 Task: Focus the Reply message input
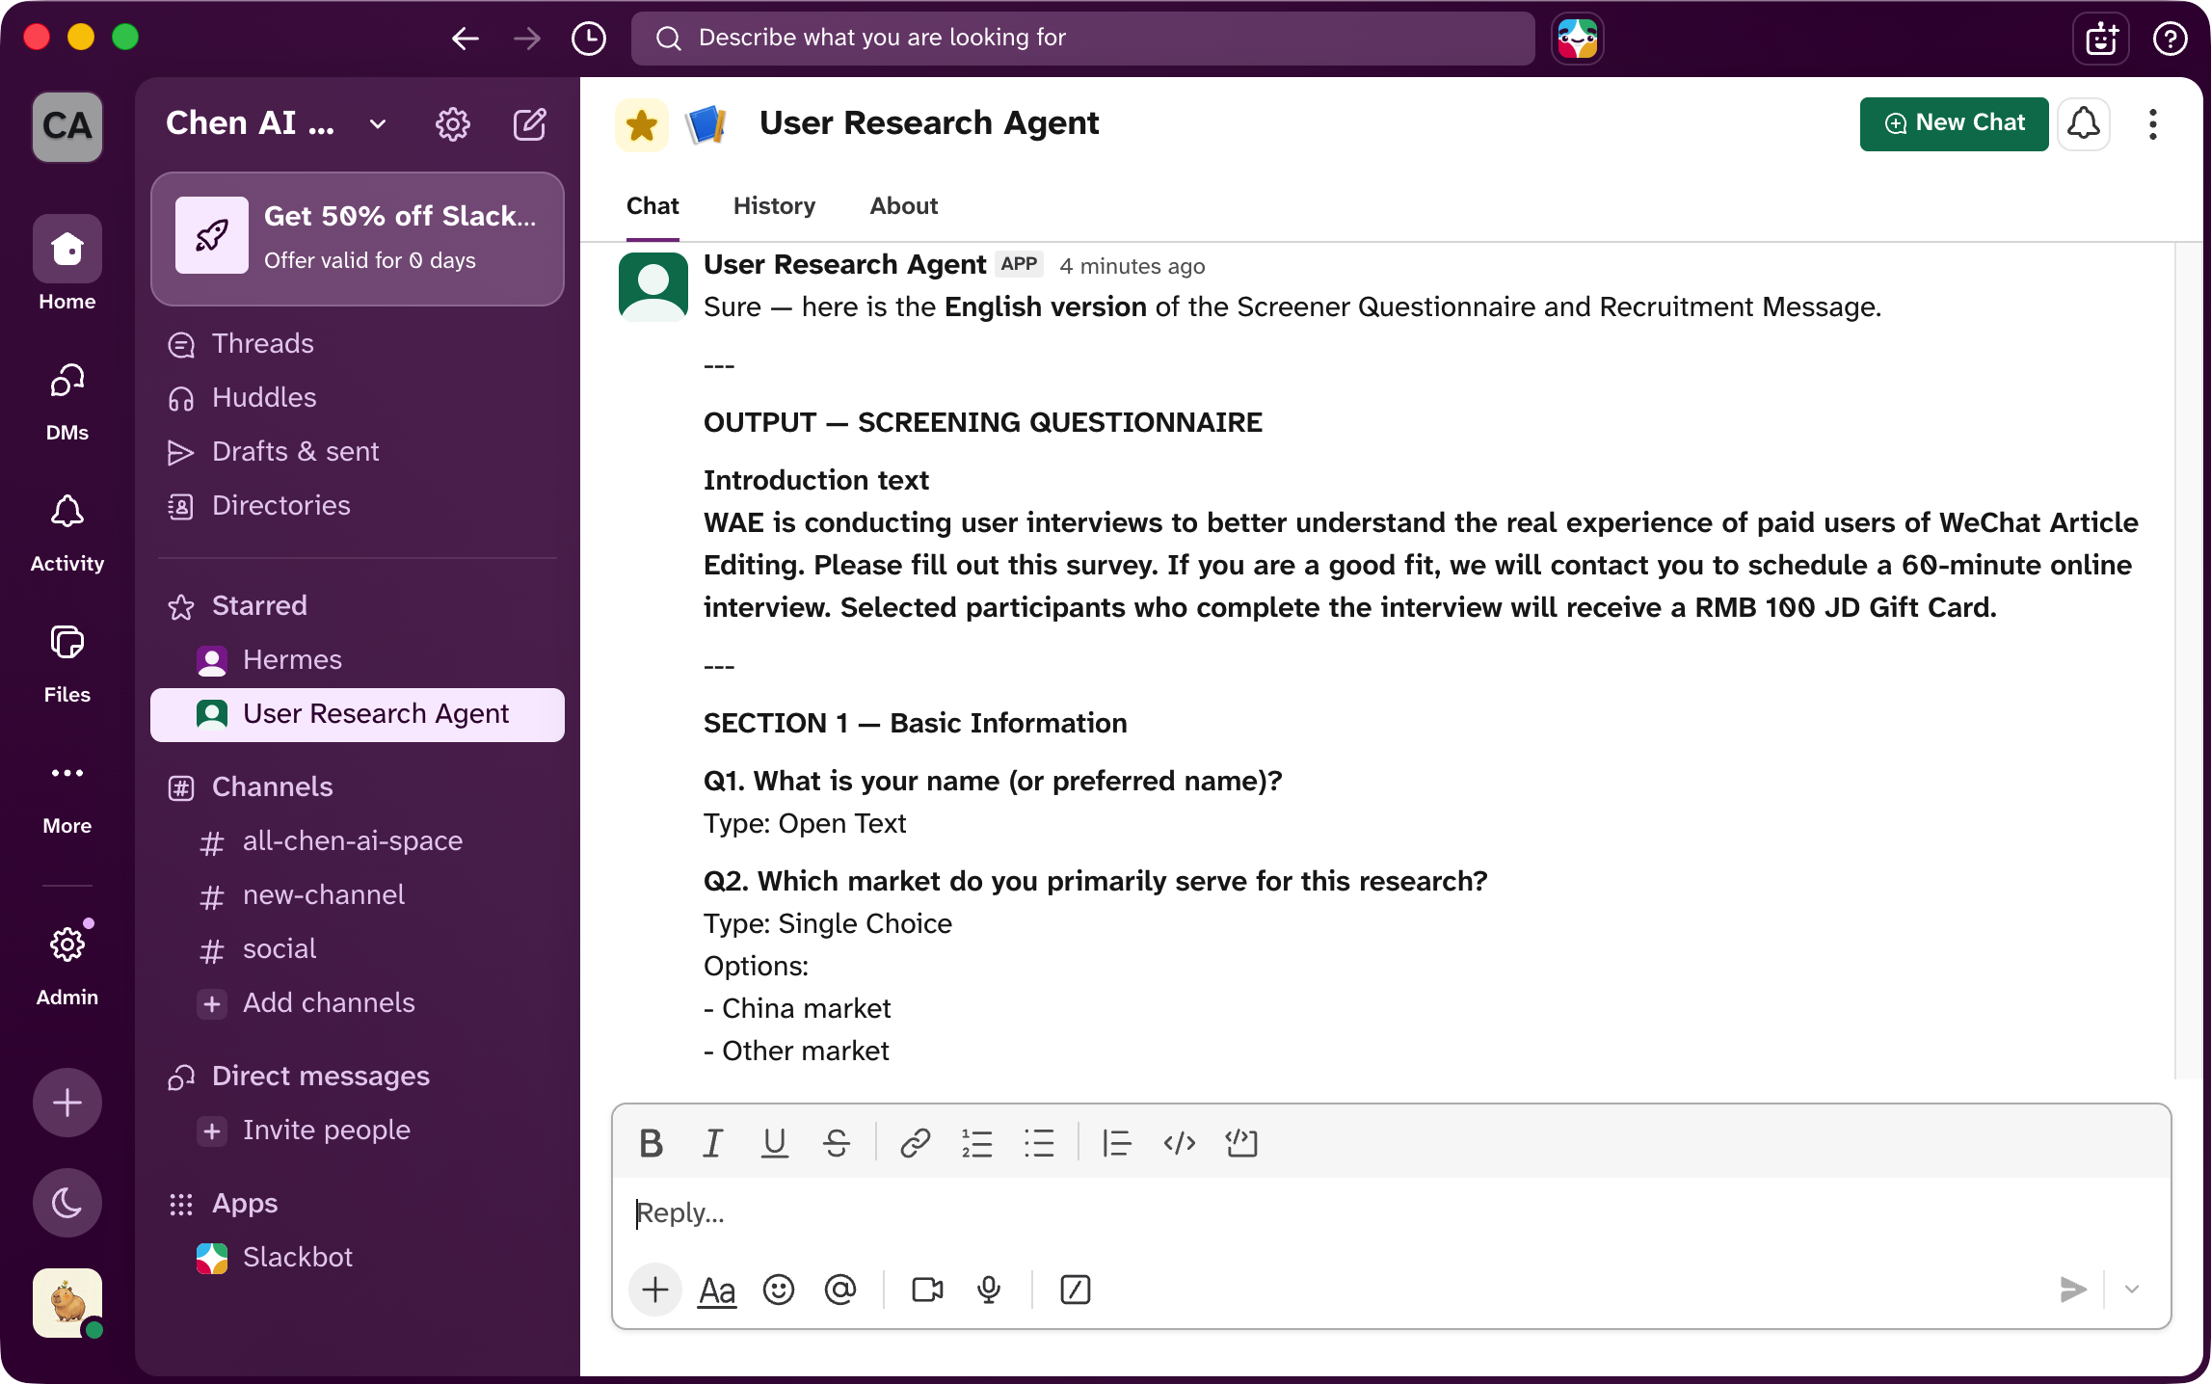click(1391, 1213)
